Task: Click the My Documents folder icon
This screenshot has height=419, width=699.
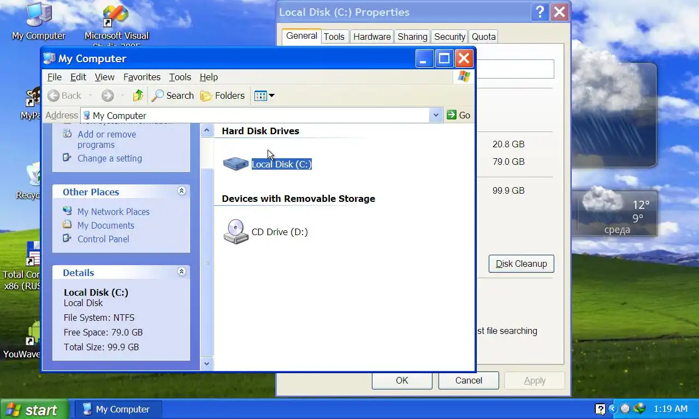Action: pyautogui.click(x=67, y=224)
